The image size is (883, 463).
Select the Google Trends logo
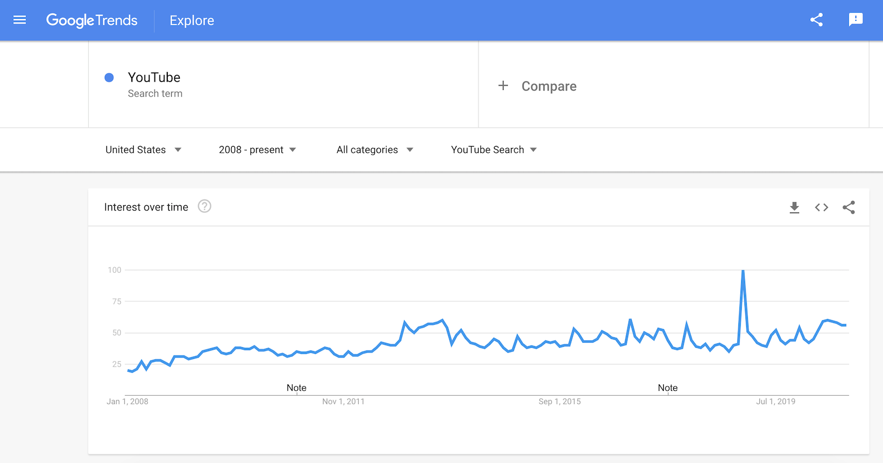tap(92, 20)
